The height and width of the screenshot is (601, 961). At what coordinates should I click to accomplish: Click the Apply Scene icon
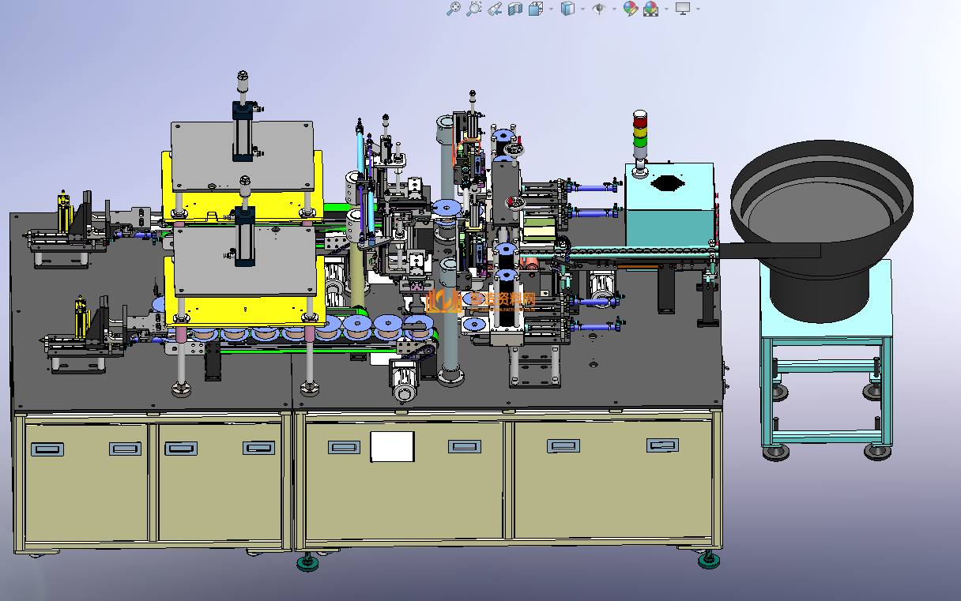651,9
